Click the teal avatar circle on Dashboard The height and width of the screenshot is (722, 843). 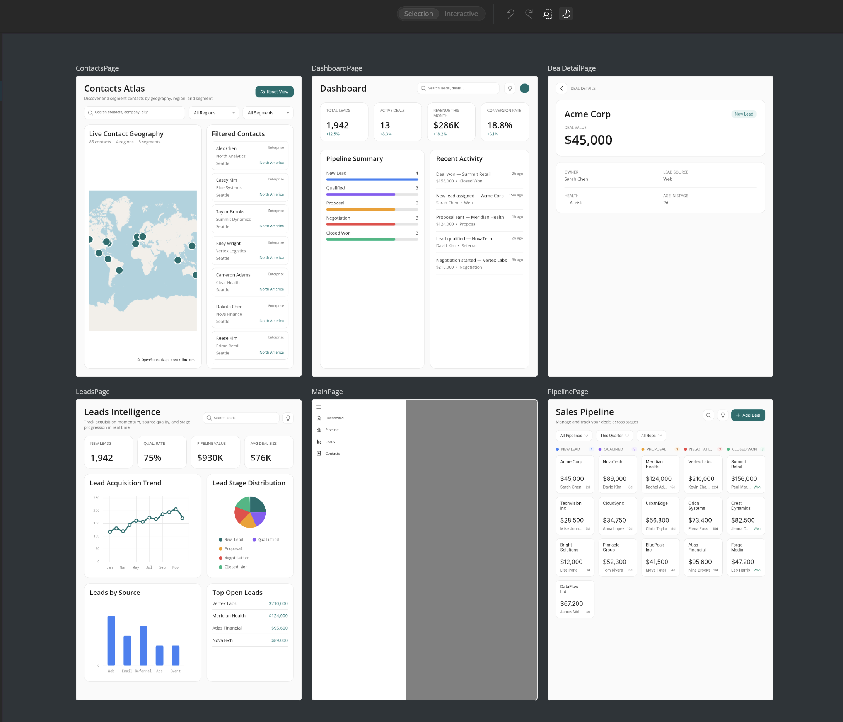[524, 88]
